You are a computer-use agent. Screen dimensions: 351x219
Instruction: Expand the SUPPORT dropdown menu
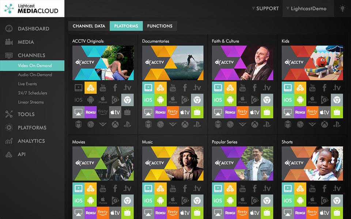point(265,8)
